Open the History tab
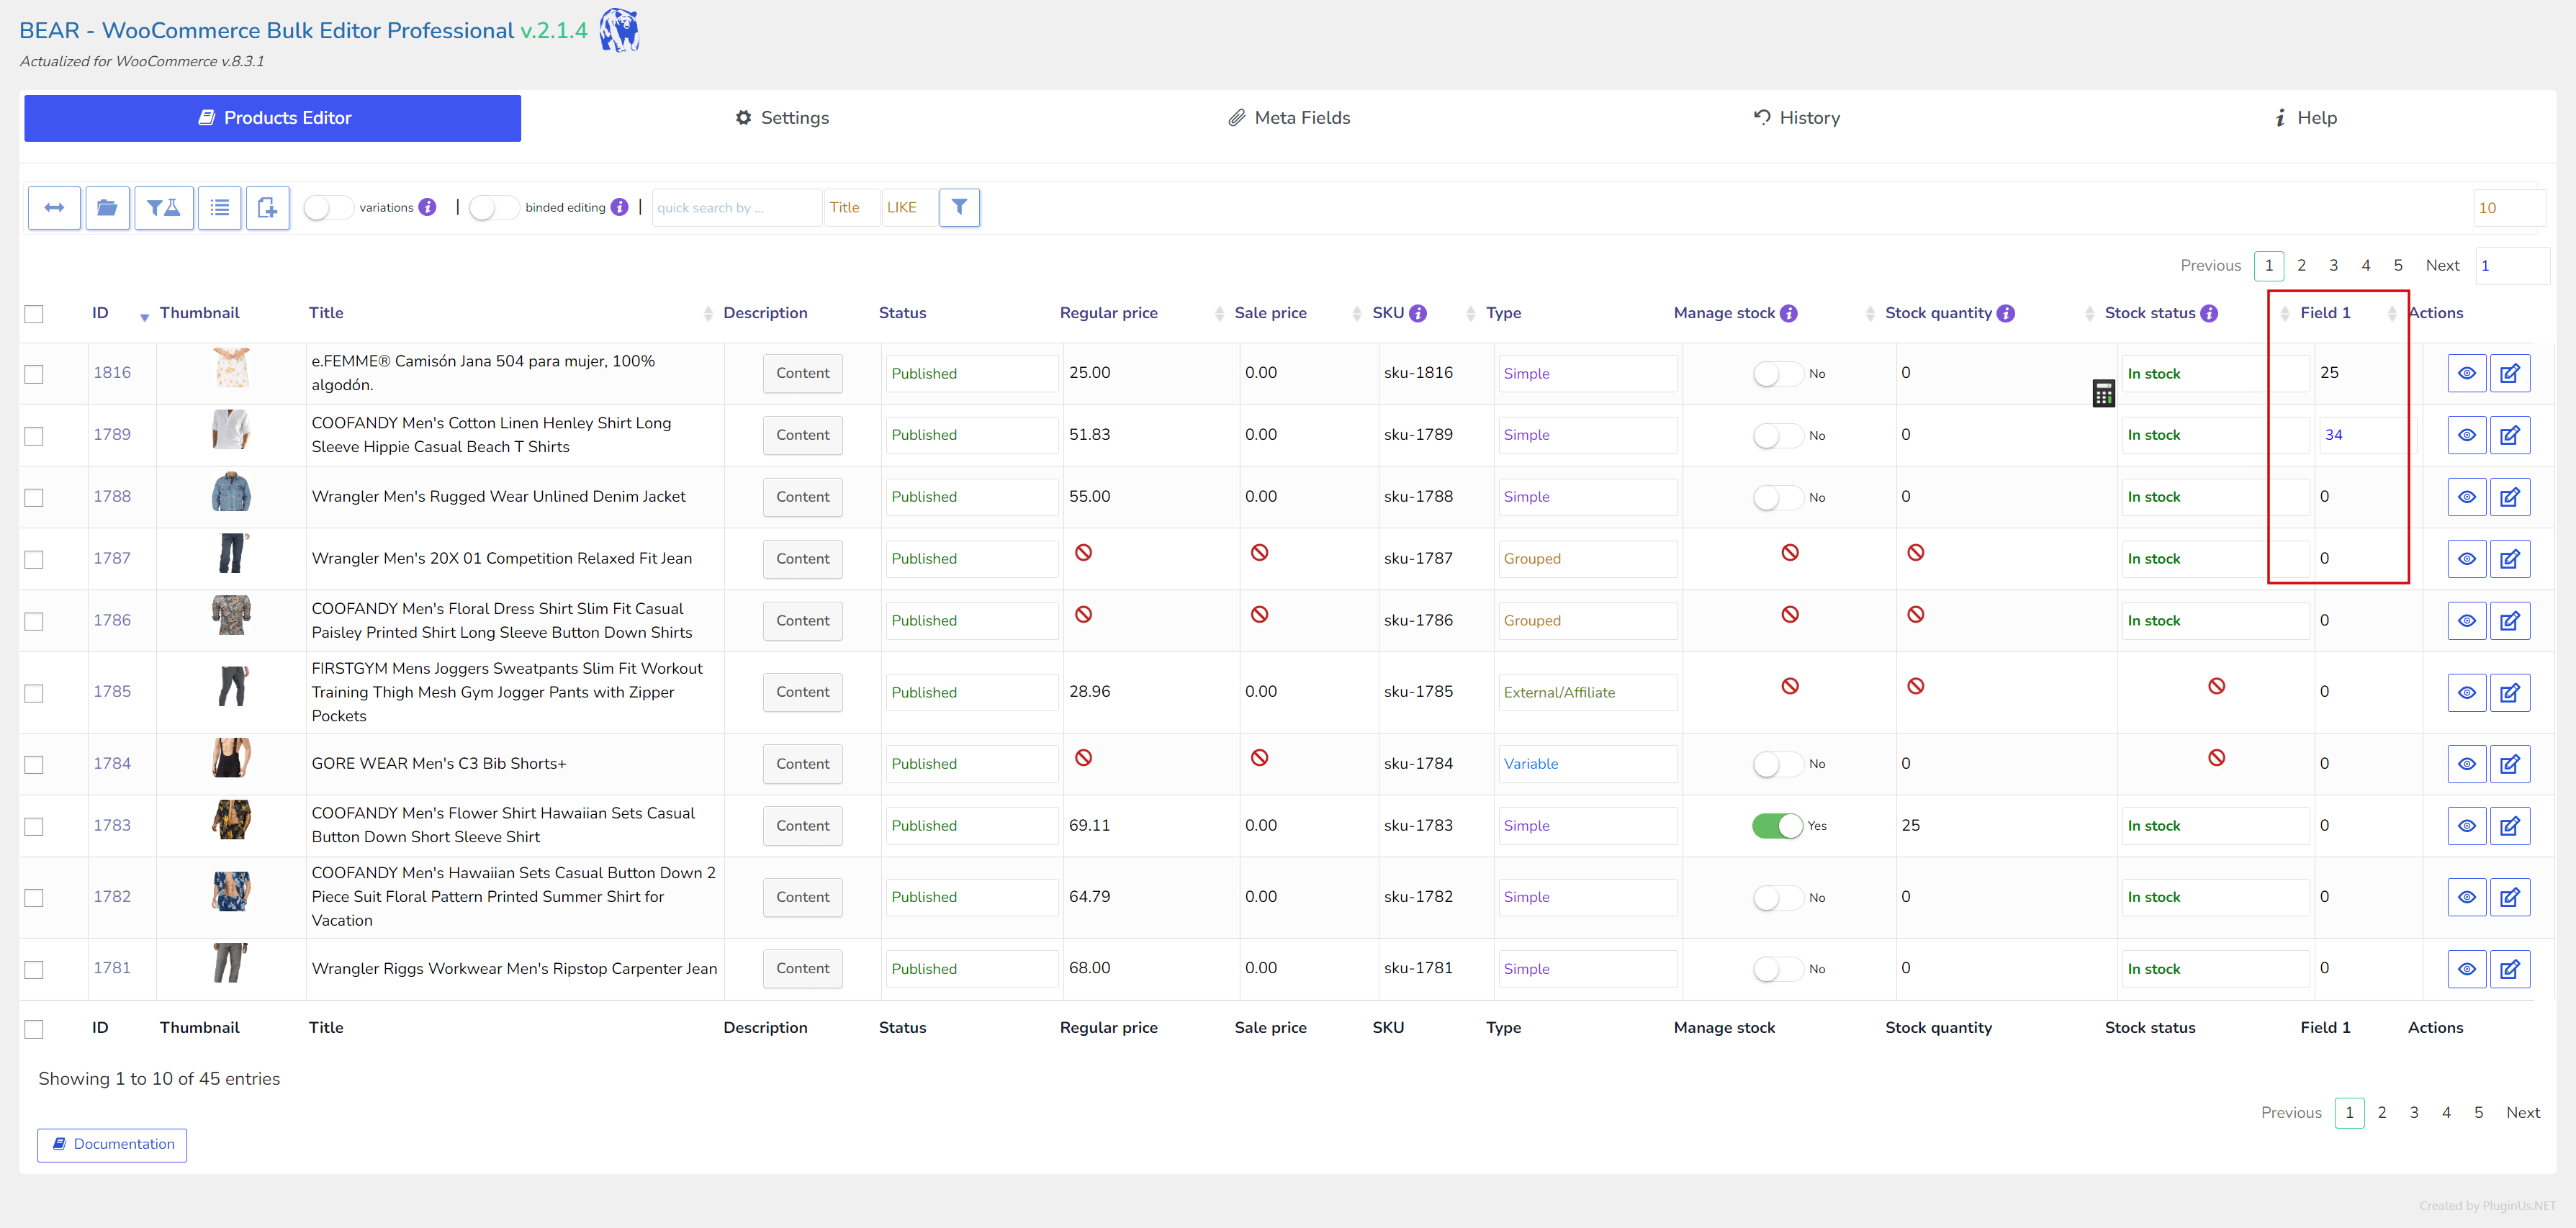 point(1796,118)
